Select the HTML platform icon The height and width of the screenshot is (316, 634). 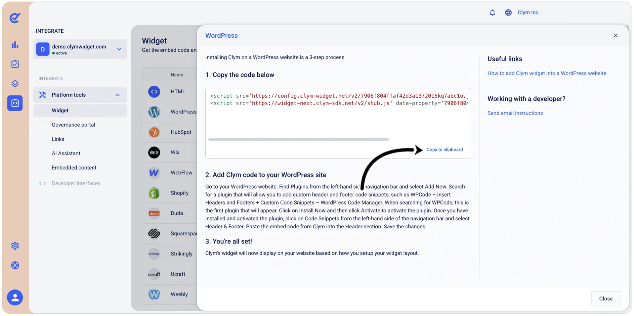tap(154, 91)
